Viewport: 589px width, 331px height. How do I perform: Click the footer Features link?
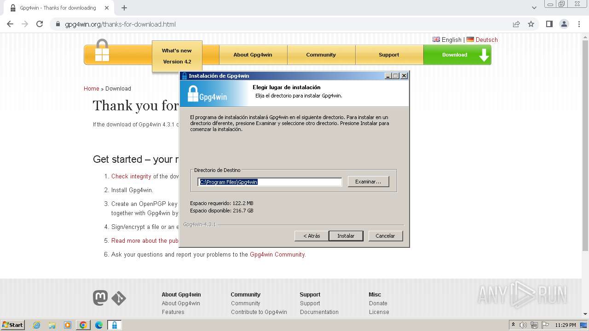coord(173,312)
